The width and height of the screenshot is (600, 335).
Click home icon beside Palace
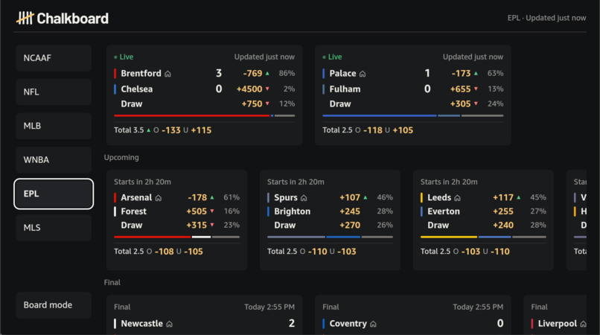click(x=363, y=74)
